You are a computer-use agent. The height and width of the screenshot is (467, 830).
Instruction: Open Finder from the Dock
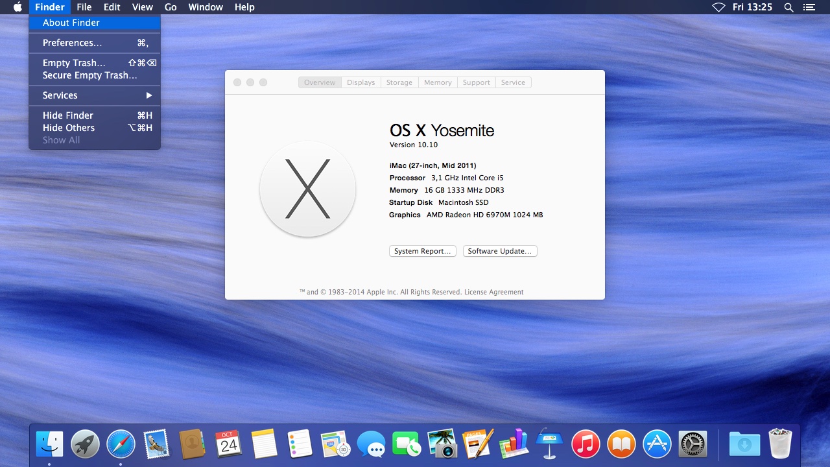point(50,444)
